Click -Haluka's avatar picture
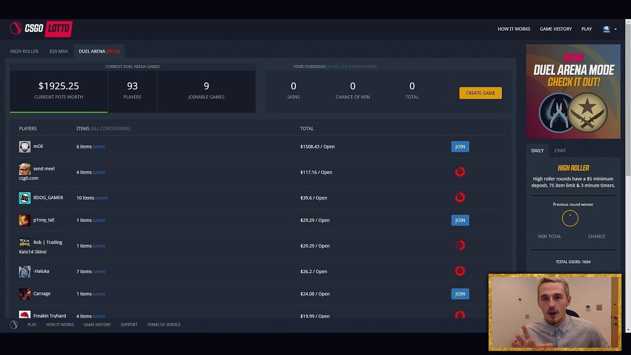 click(x=25, y=271)
